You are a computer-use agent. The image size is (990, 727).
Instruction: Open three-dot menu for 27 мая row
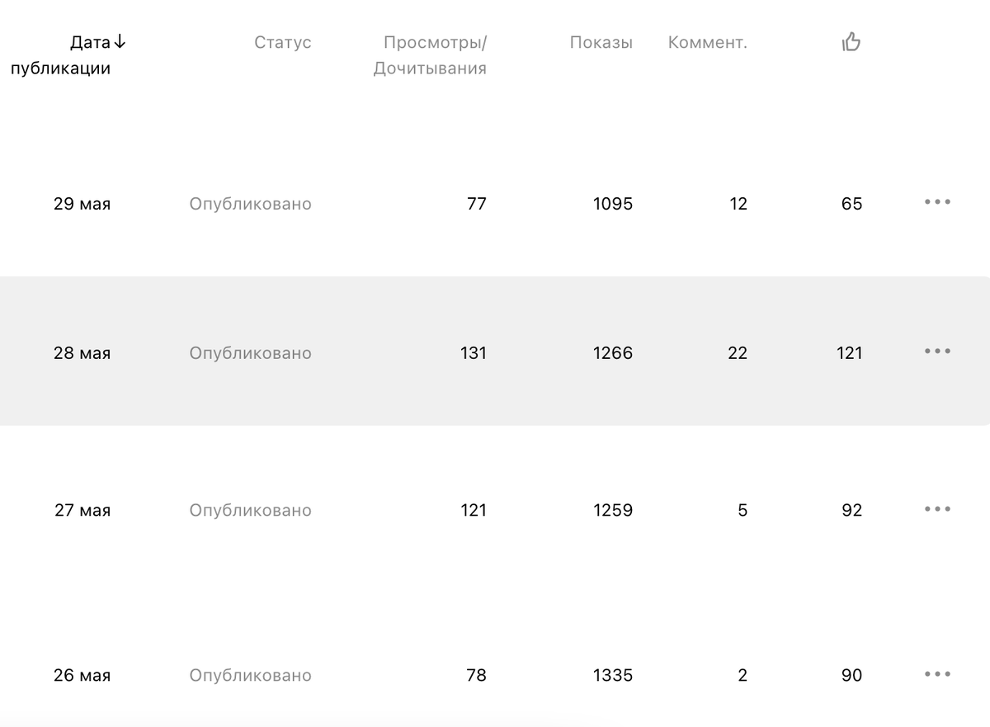tap(937, 509)
